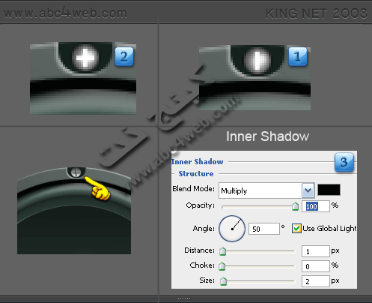Click the Angle dial control

click(x=232, y=229)
